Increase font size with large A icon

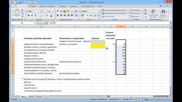(x=49, y=11)
